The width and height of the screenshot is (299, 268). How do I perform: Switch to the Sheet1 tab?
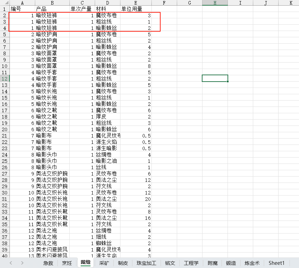[x=276, y=263]
